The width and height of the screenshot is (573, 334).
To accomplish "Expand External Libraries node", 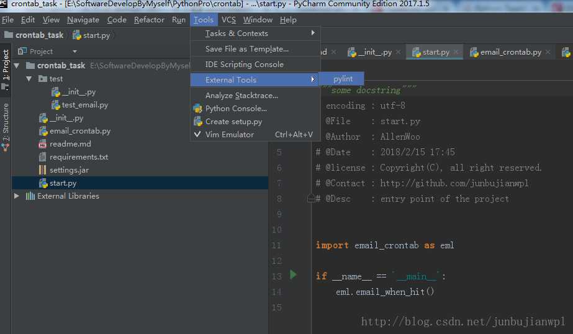I will pos(16,196).
